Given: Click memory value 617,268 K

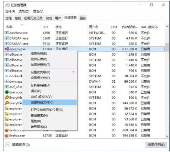Looking at the screenshot, I should (x=130, y=49).
